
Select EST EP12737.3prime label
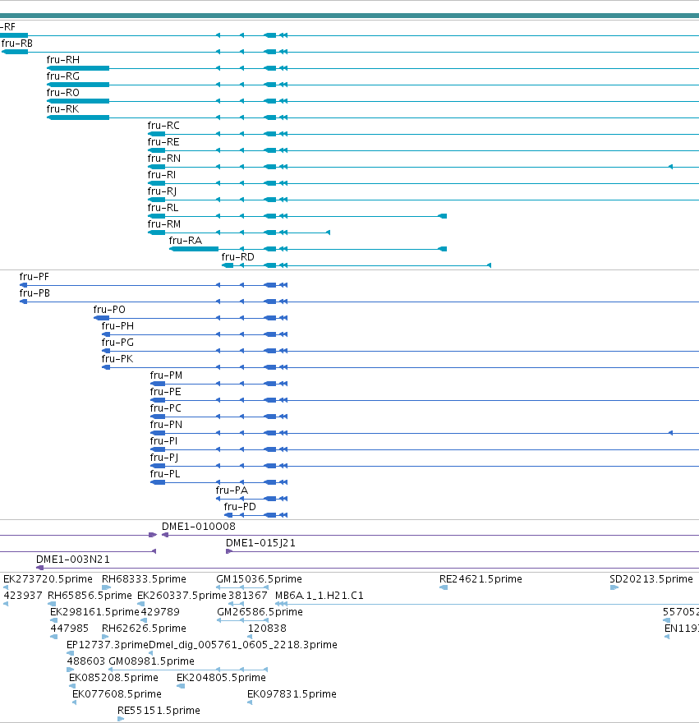[108, 645]
